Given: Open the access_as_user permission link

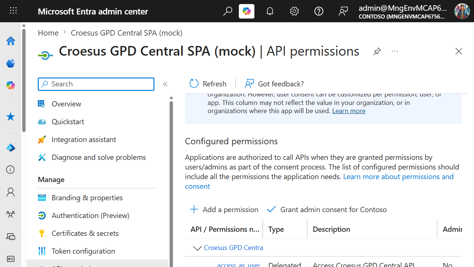Looking at the screenshot, I should click(238, 264).
